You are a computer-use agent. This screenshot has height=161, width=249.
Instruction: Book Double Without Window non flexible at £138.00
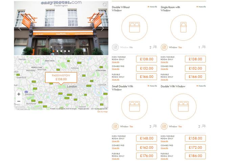[x=146, y=59]
